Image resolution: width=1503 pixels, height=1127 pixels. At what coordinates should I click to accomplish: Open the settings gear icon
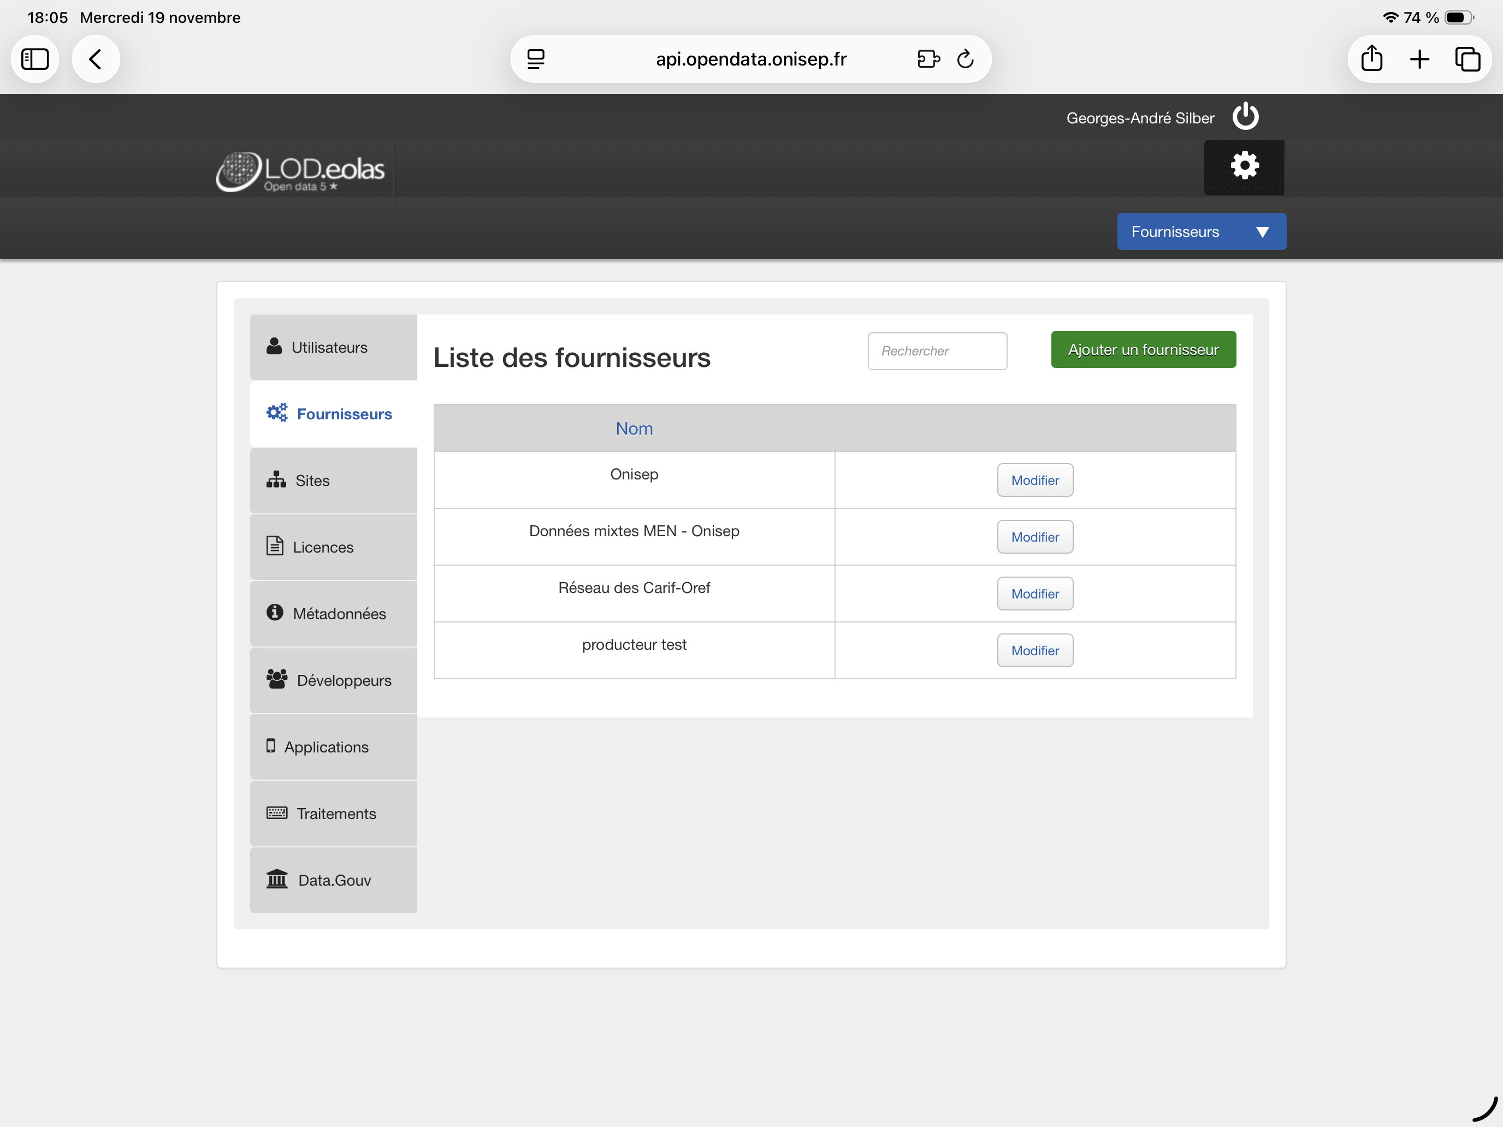[x=1244, y=167]
